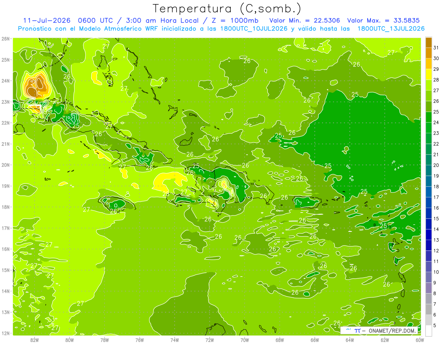446x345 pixels.
Task: Click the '72W' longitude axis label
Action: (x=210, y=340)
